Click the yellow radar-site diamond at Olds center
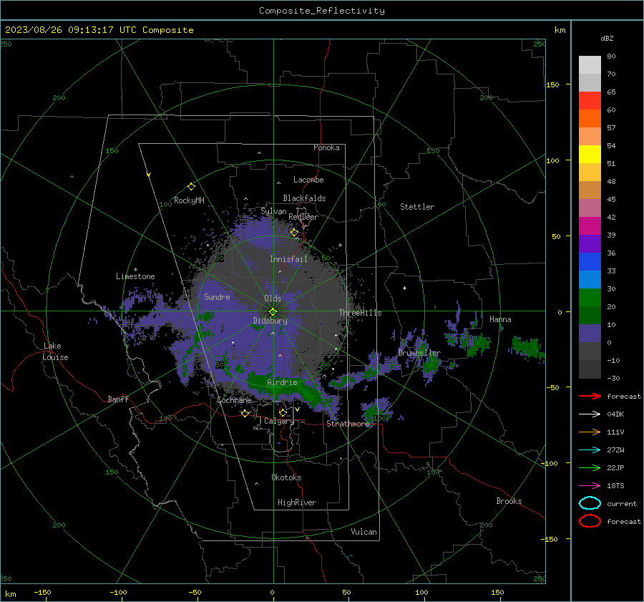The image size is (644, 602). (273, 311)
